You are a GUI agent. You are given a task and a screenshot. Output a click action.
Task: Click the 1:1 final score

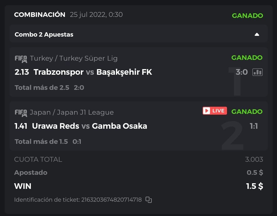pyautogui.click(x=253, y=126)
